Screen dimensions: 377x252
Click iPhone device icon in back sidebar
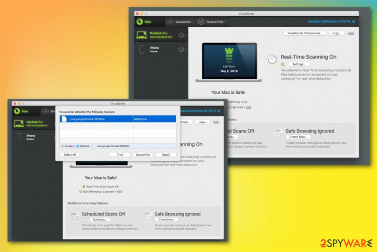[141, 49]
